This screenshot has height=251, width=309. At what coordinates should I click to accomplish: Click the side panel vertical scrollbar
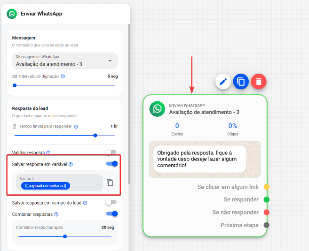click(129, 104)
